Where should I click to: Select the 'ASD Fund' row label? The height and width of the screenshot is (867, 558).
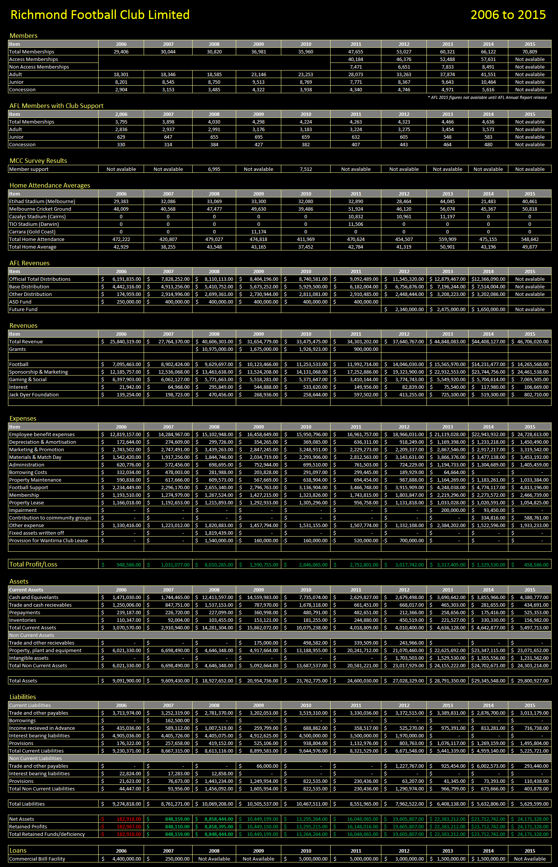click(x=20, y=302)
